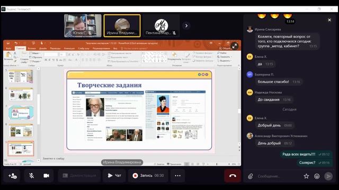This screenshot has width=339, height=190.
Task: Open the emoji picker
Action: click(317, 176)
